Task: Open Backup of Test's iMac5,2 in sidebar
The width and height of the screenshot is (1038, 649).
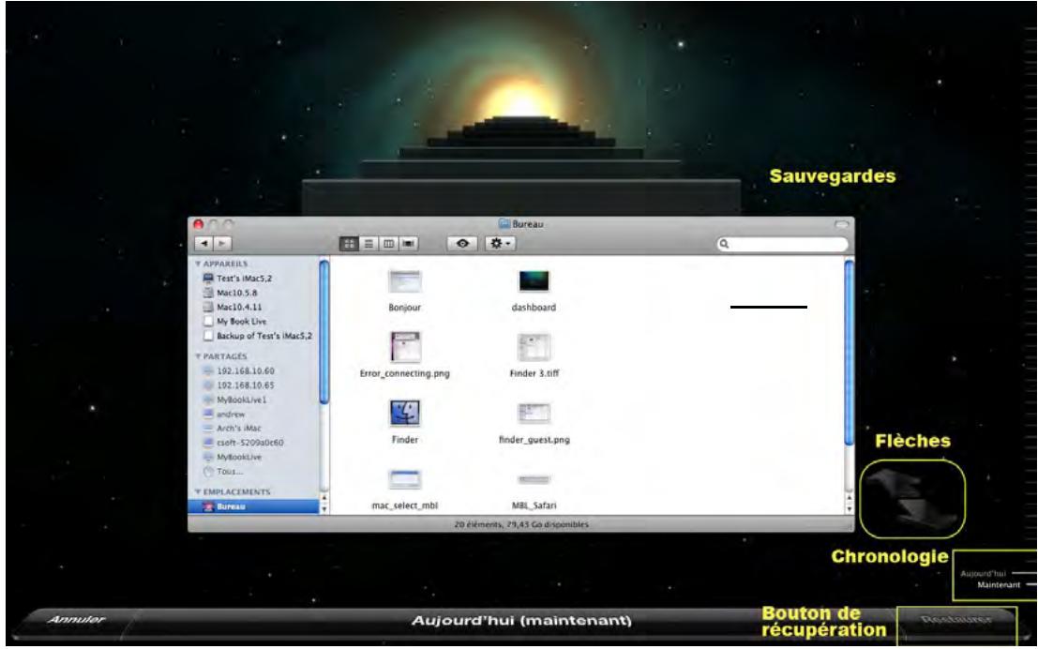Action: (257, 336)
